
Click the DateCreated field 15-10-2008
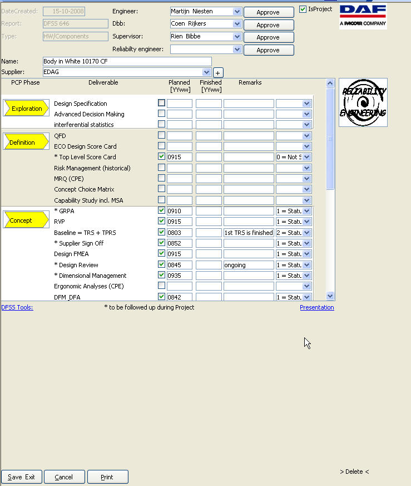(x=64, y=11)
